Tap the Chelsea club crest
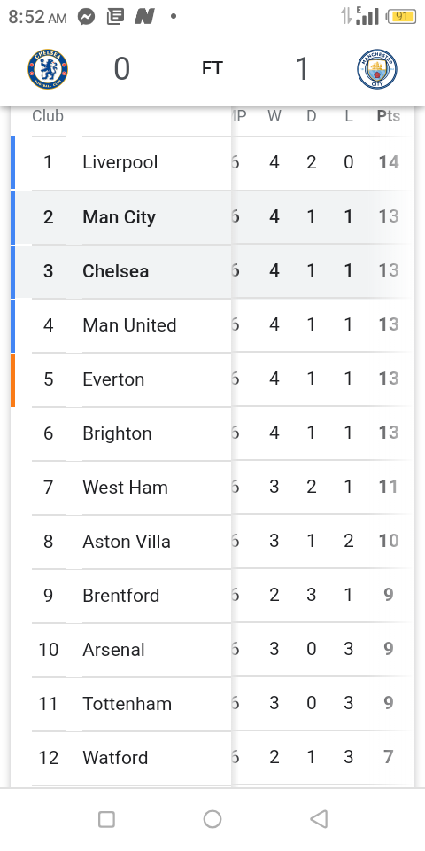 point(48,69)
